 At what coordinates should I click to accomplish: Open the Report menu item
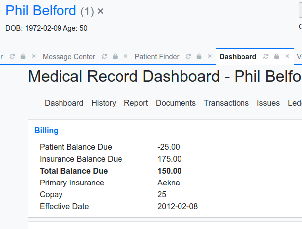pyautogui.click(x=136, y=103)
